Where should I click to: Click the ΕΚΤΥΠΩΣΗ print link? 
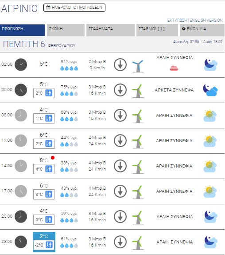click(177, 20)
